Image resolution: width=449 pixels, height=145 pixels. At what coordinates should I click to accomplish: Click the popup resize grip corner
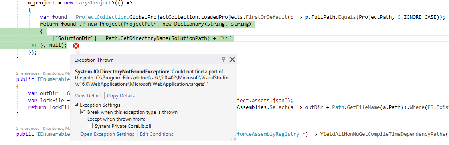[x=234, y=138]
